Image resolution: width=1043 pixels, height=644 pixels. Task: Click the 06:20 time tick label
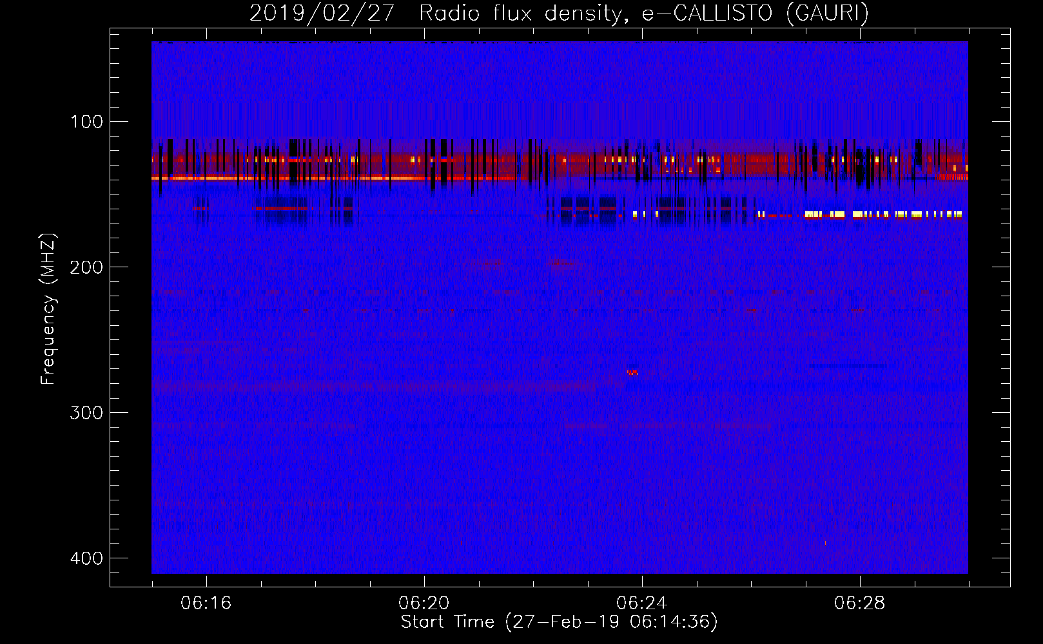(x=424, y=603)
